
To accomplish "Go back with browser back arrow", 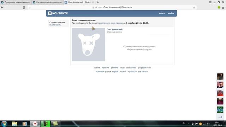I will click(x=2, y=7).
